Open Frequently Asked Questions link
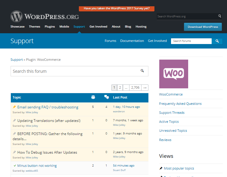Viewport: 227px width, 177px height. pos(180,104)
